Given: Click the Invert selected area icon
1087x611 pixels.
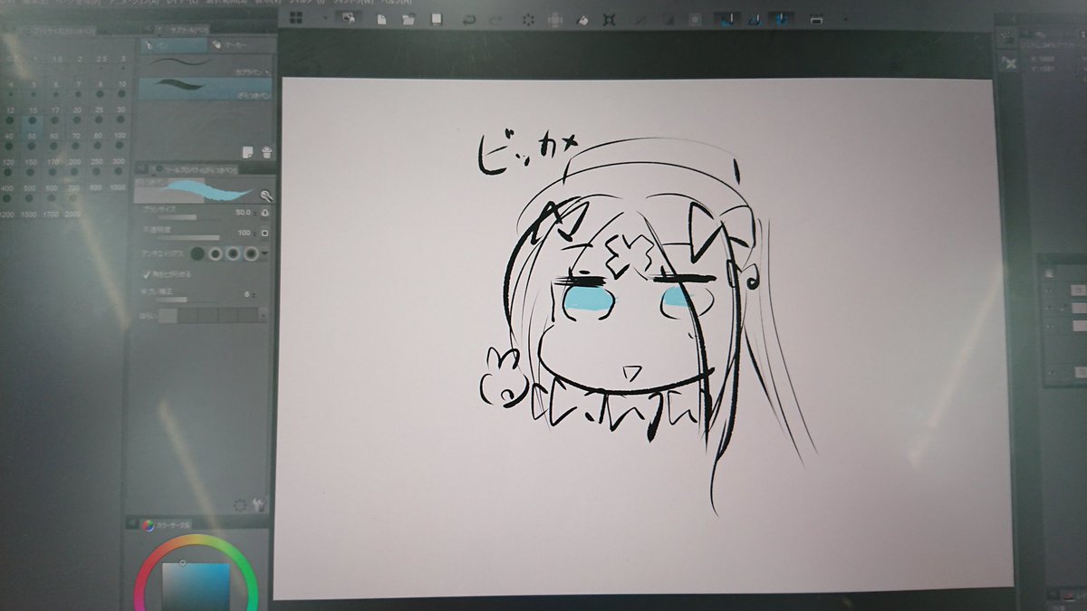Looking at the screenshot, I should 668,18.
